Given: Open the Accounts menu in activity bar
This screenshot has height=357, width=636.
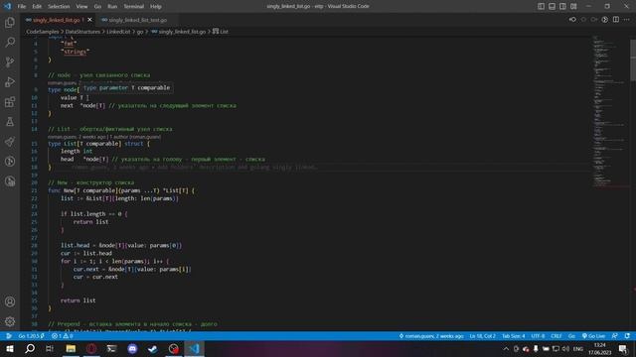Looking at the screenshot, I should coord(10,301).
